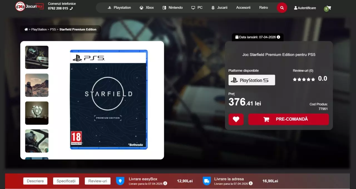Click the 16,90Lei delivery price

pyautogui.click(x=270, y=181)
